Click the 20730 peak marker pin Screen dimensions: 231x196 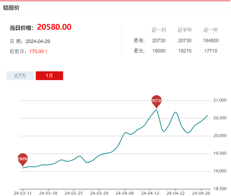pos(156,100)
